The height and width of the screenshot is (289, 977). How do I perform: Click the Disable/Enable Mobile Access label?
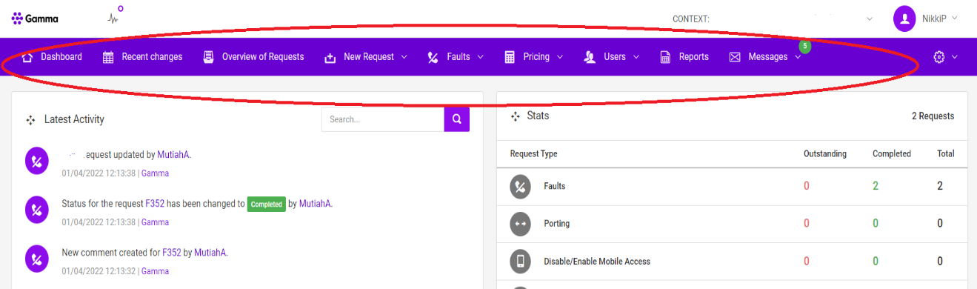click(597, 261)
